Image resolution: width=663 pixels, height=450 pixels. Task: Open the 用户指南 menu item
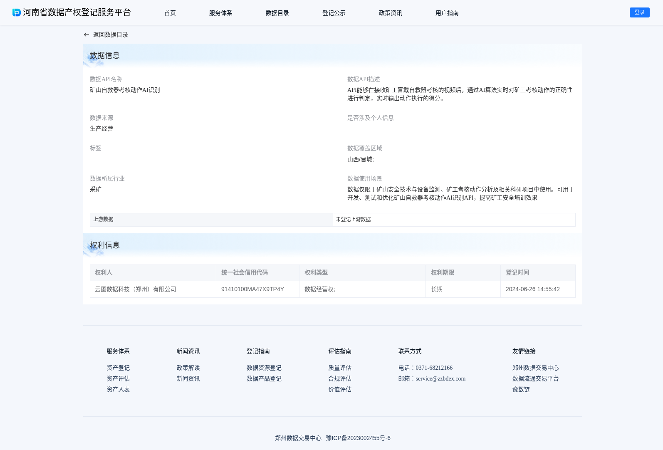coord(447,13)
